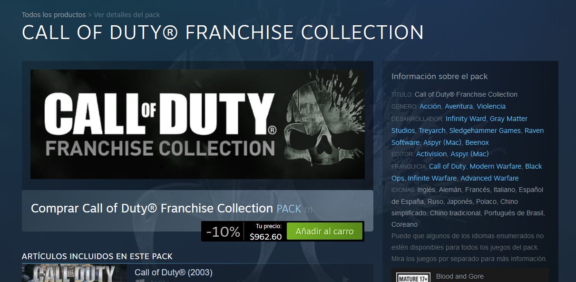Open the Beenox developer link

pos(477,142)
